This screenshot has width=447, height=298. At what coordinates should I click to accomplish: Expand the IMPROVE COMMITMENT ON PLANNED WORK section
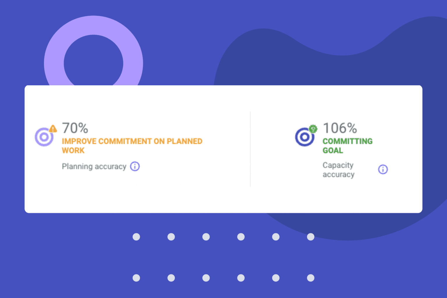tap(132, 146)
